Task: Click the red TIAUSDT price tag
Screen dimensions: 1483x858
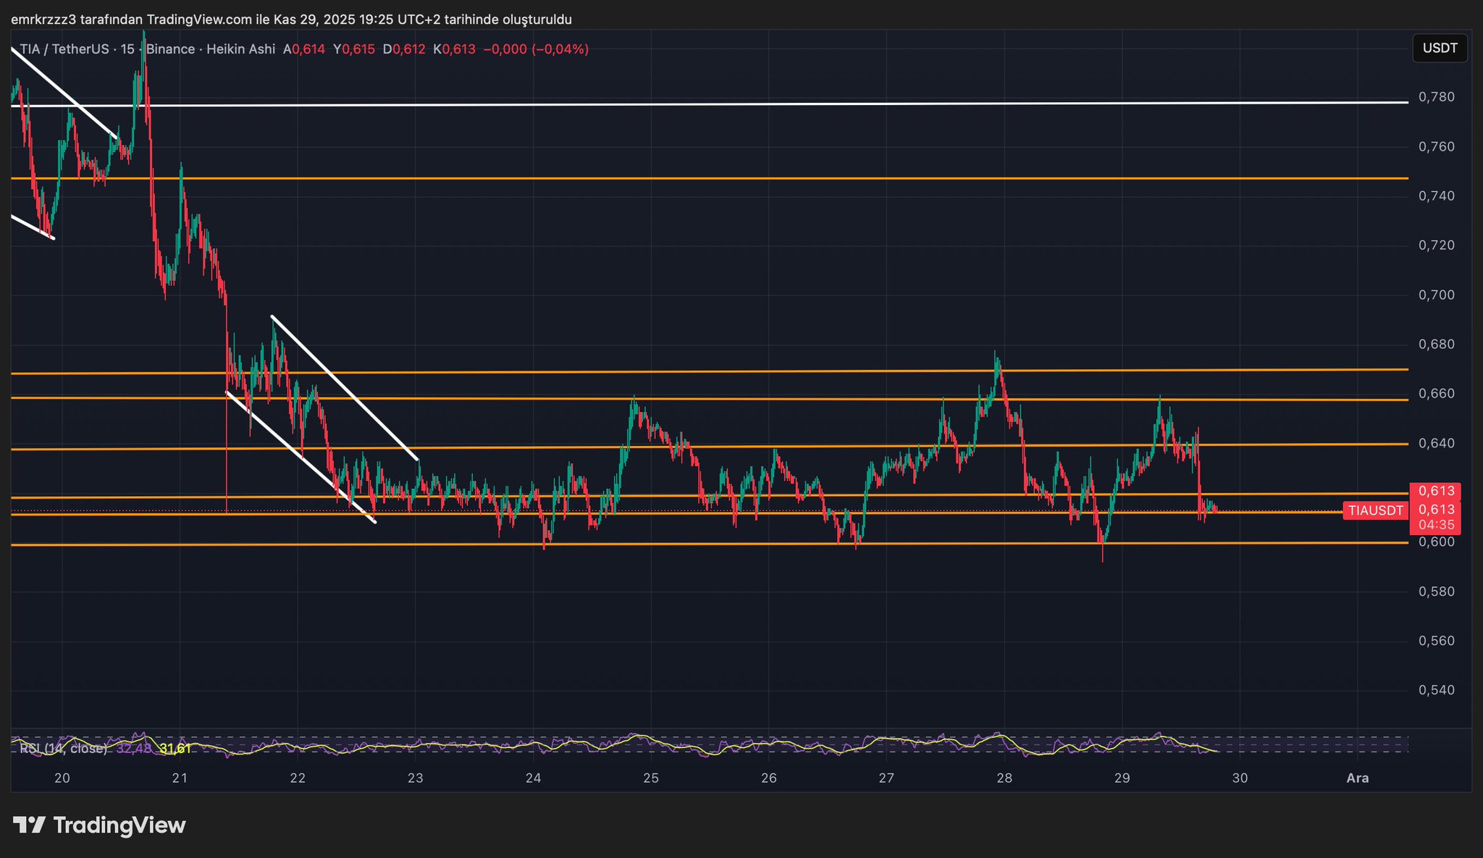Action: 1375,510
